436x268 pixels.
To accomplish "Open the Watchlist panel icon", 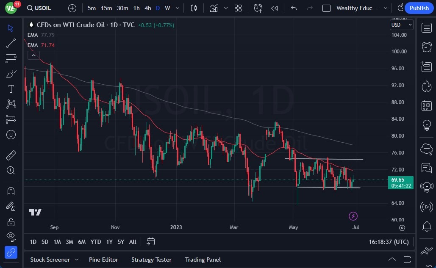I will click(x=427, y=28).
